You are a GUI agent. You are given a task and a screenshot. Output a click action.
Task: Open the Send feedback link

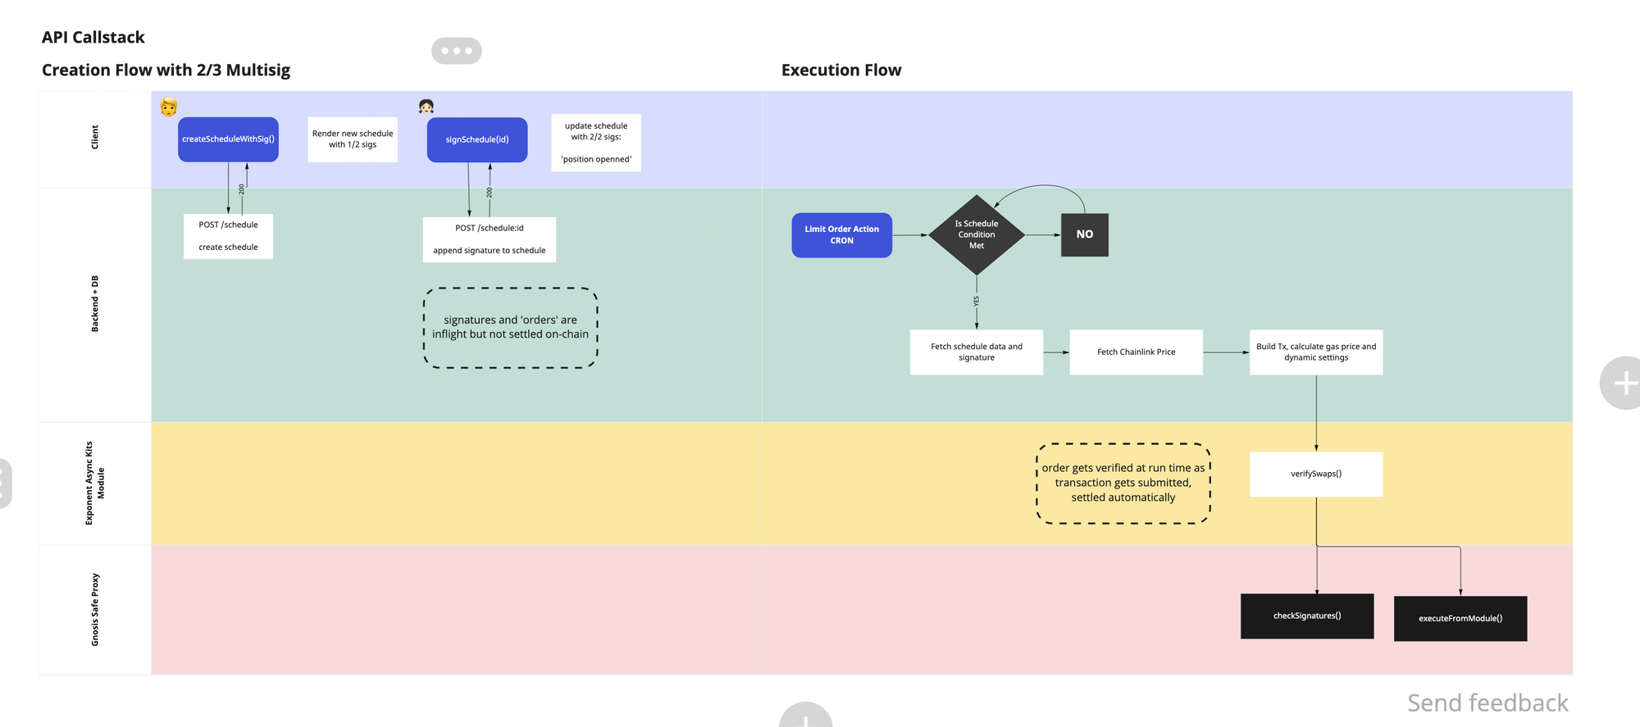(1487, 702)
